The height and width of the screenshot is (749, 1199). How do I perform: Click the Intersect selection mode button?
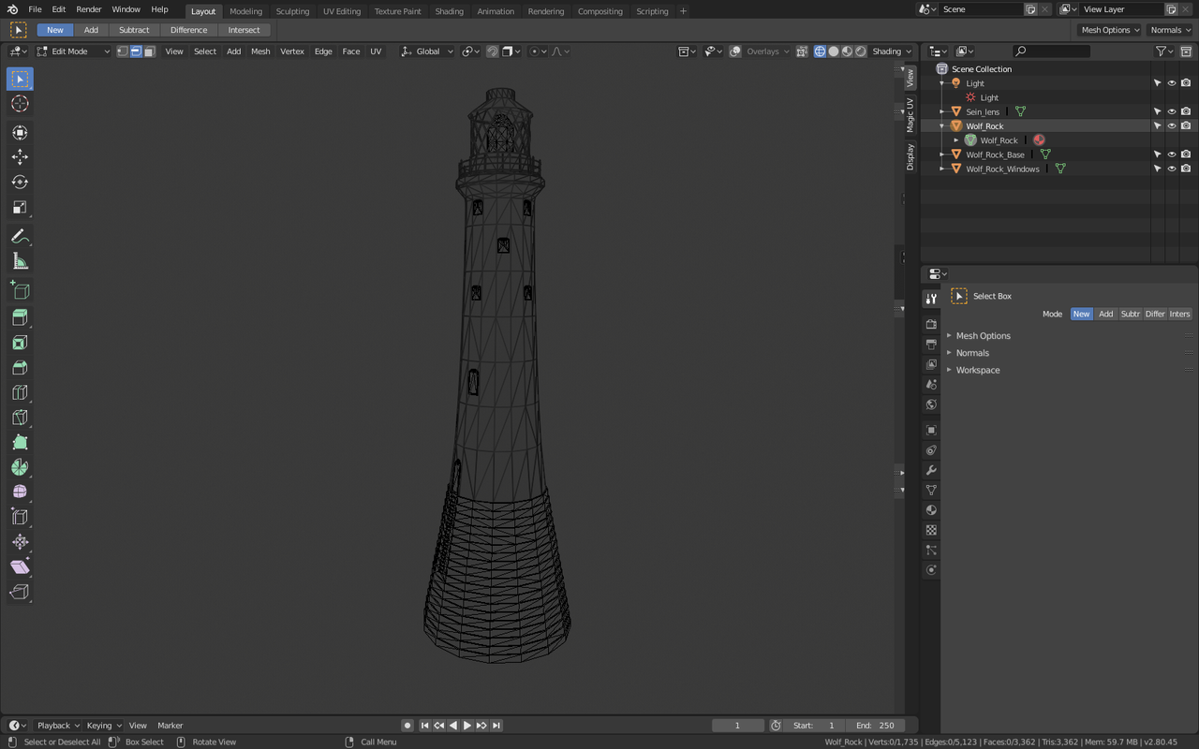pos(244,30)
